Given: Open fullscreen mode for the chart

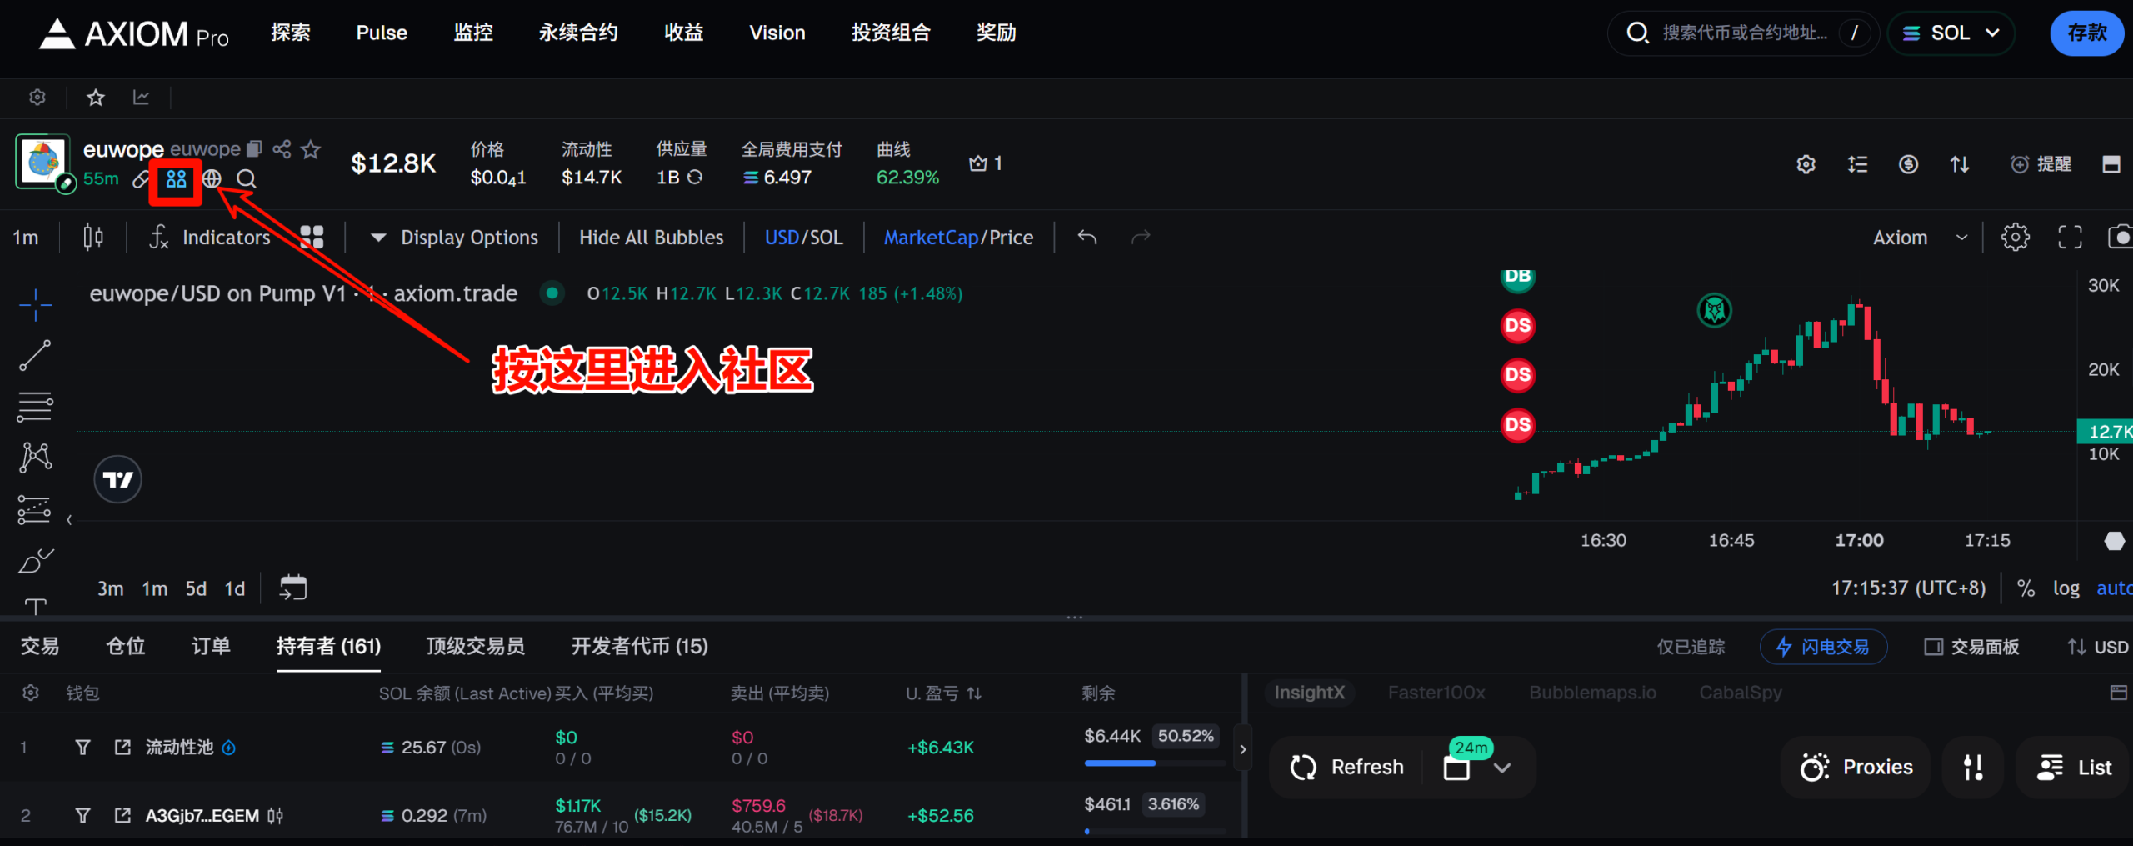Looking at the screenshot, I should click(x=2070, y=236).
